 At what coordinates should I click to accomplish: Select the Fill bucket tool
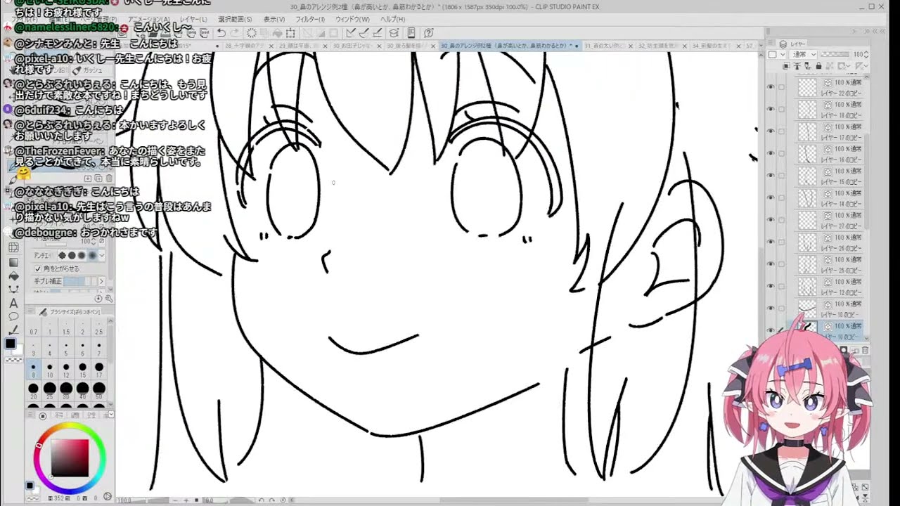point(13,276)
